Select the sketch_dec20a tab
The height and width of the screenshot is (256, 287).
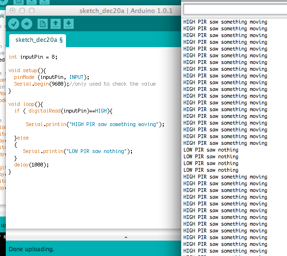click(x=38, y=40)
